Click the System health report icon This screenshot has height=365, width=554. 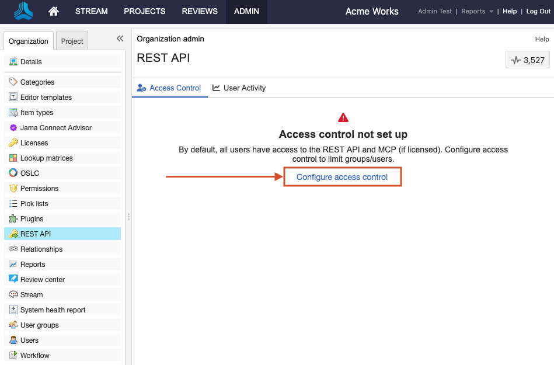pyautogui.click(x=13, y=310)
